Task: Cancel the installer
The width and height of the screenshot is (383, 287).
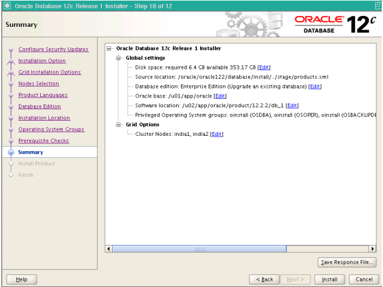Action: 364,280
